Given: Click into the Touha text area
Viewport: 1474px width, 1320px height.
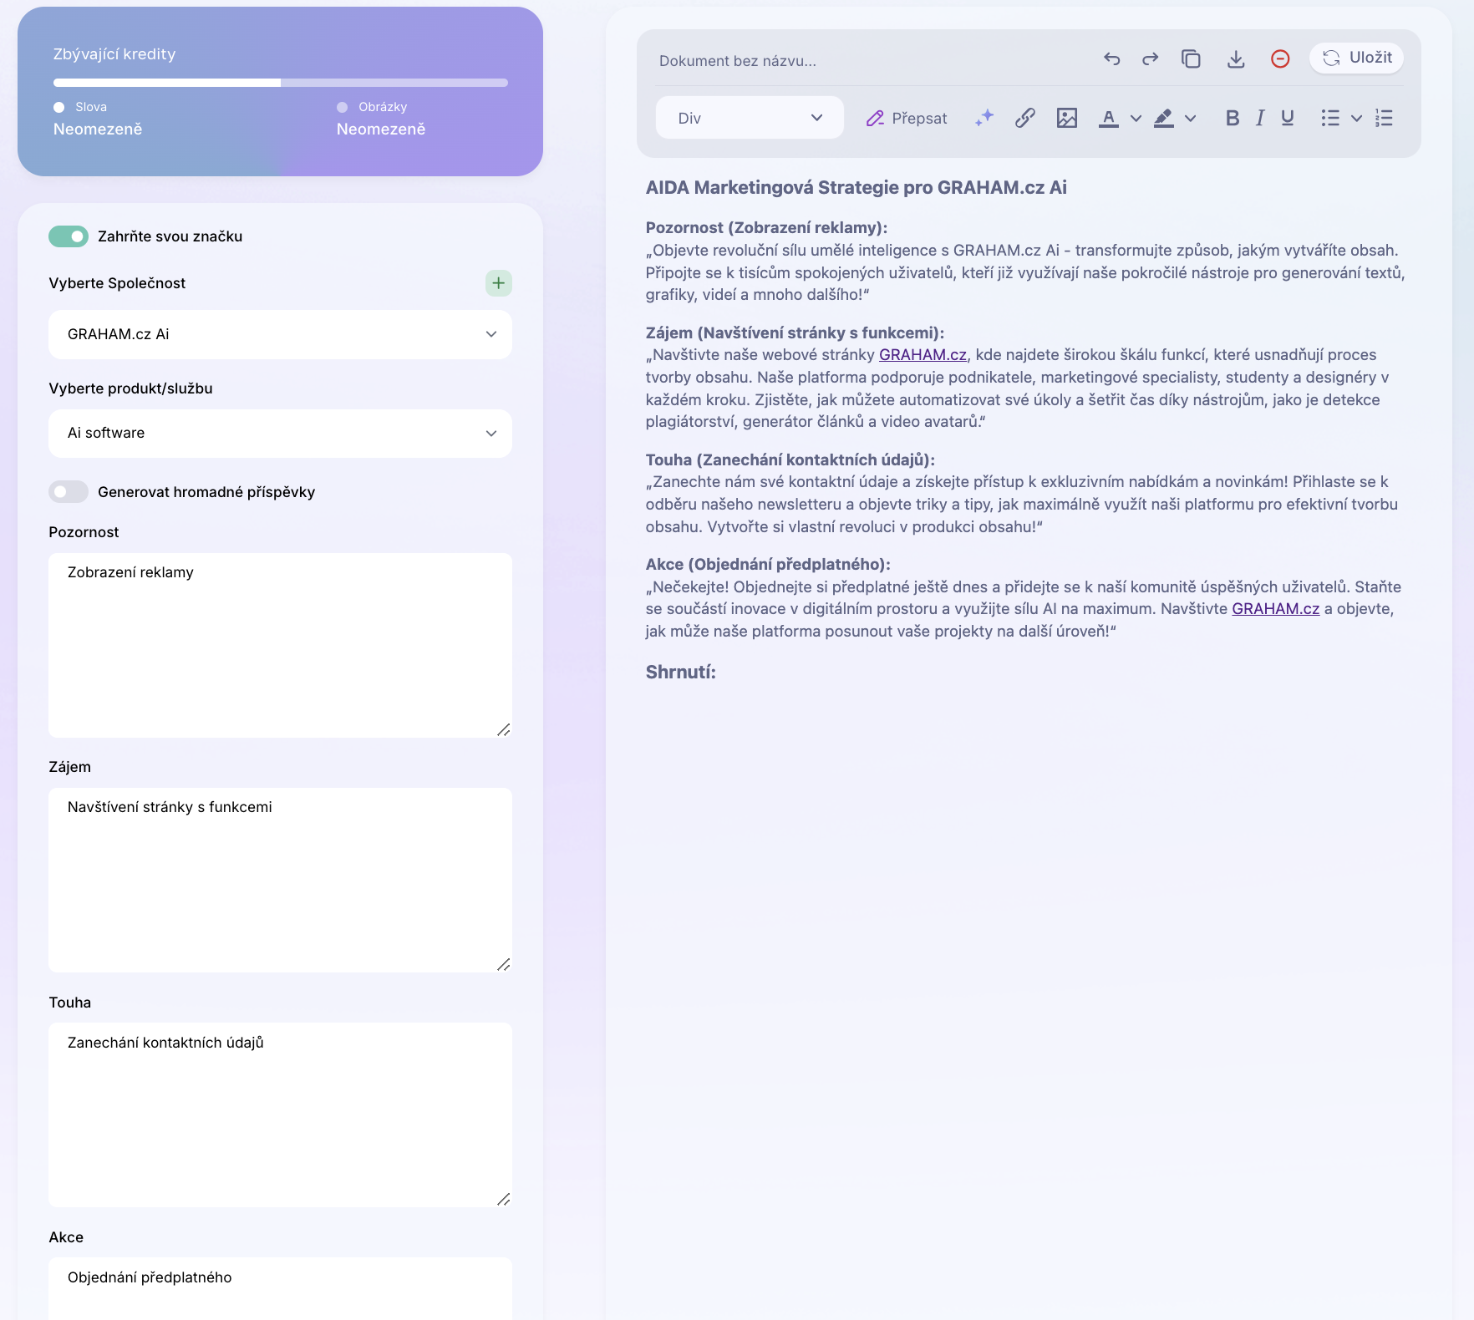Looking at the screenshot, I should (280, 1114).
